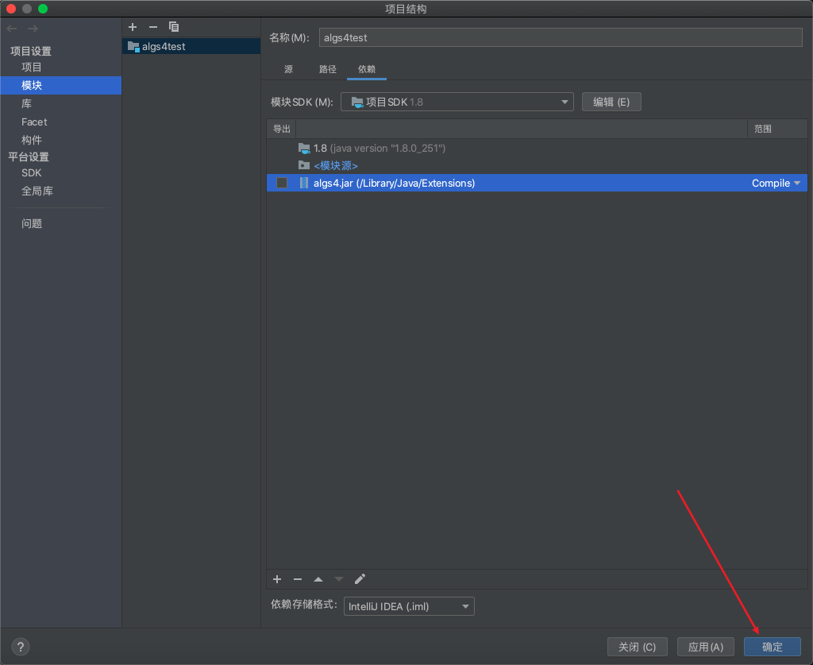This screenshot has height=665, width=813.
Task: Select the 1.8 java version row
Action: pos(537,149)
